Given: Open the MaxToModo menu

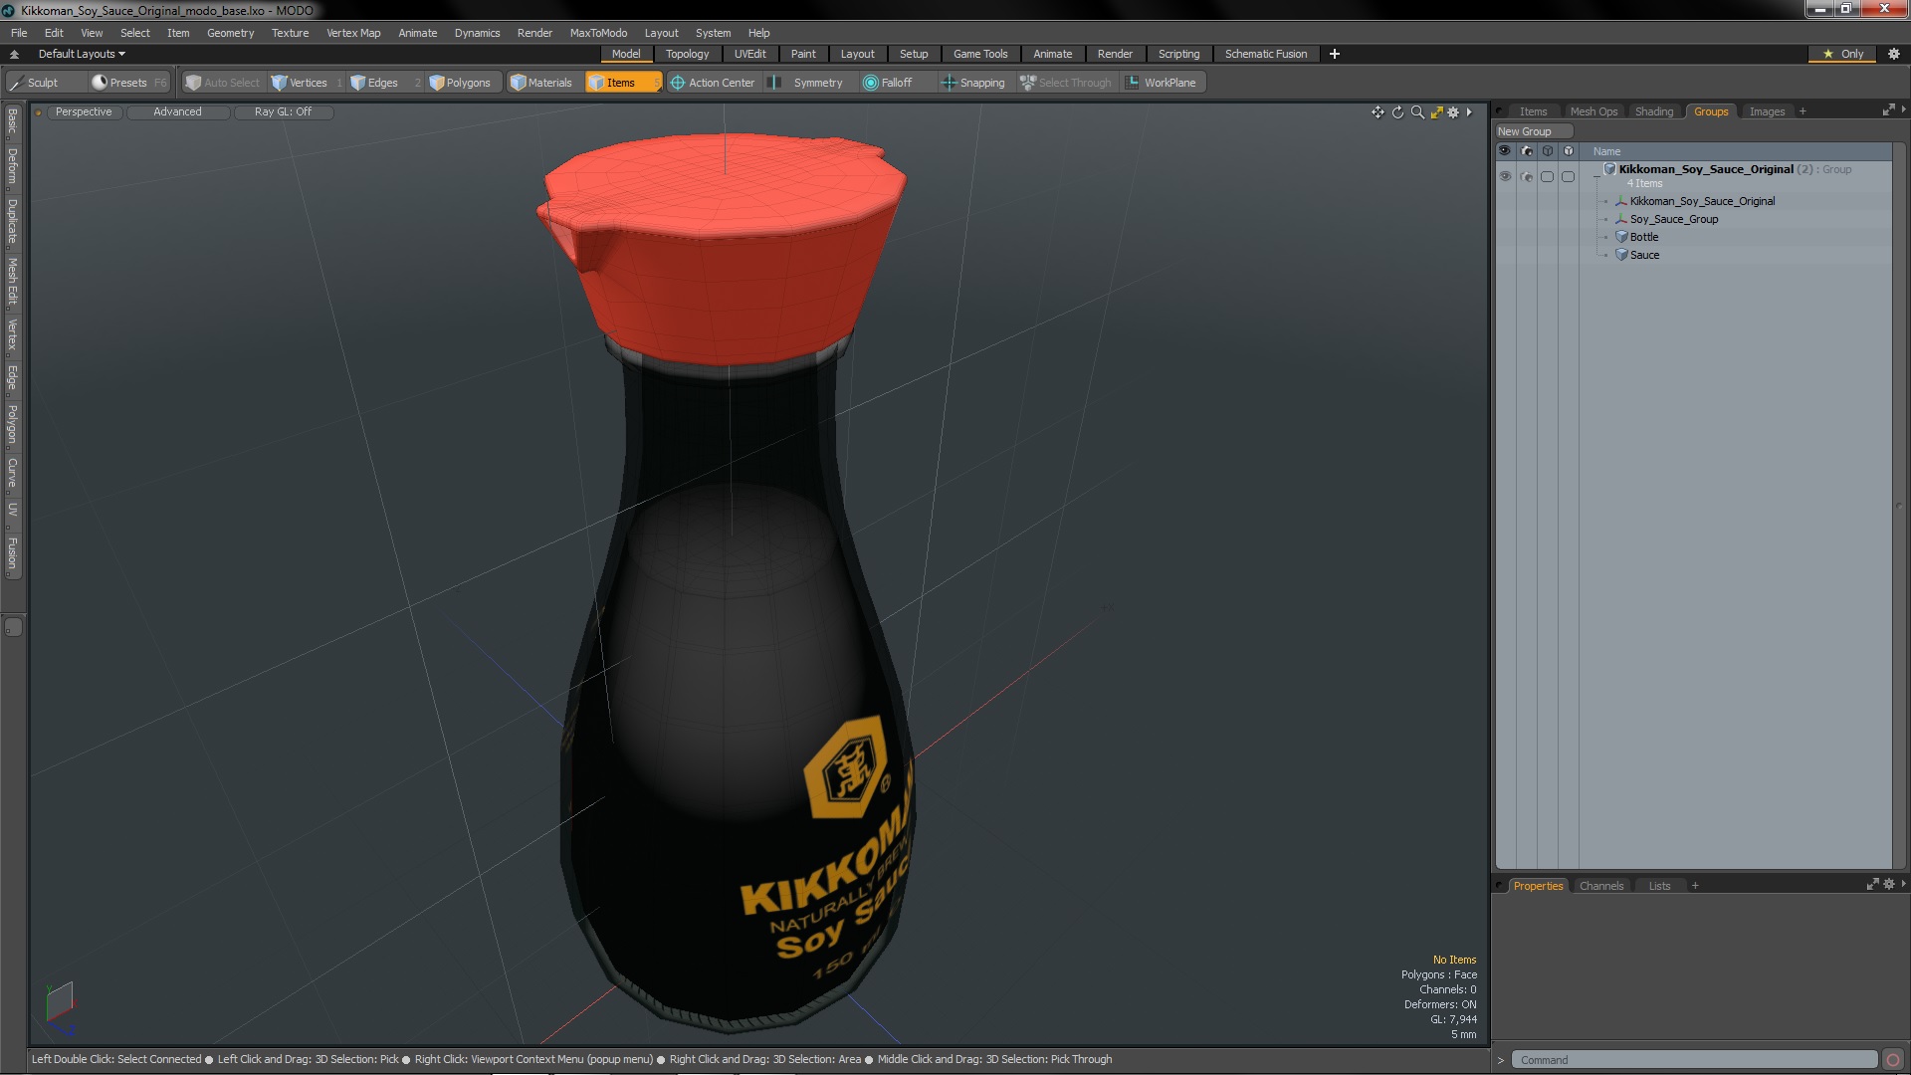Looking at the screenshot, I should click(x=598, y=33).
